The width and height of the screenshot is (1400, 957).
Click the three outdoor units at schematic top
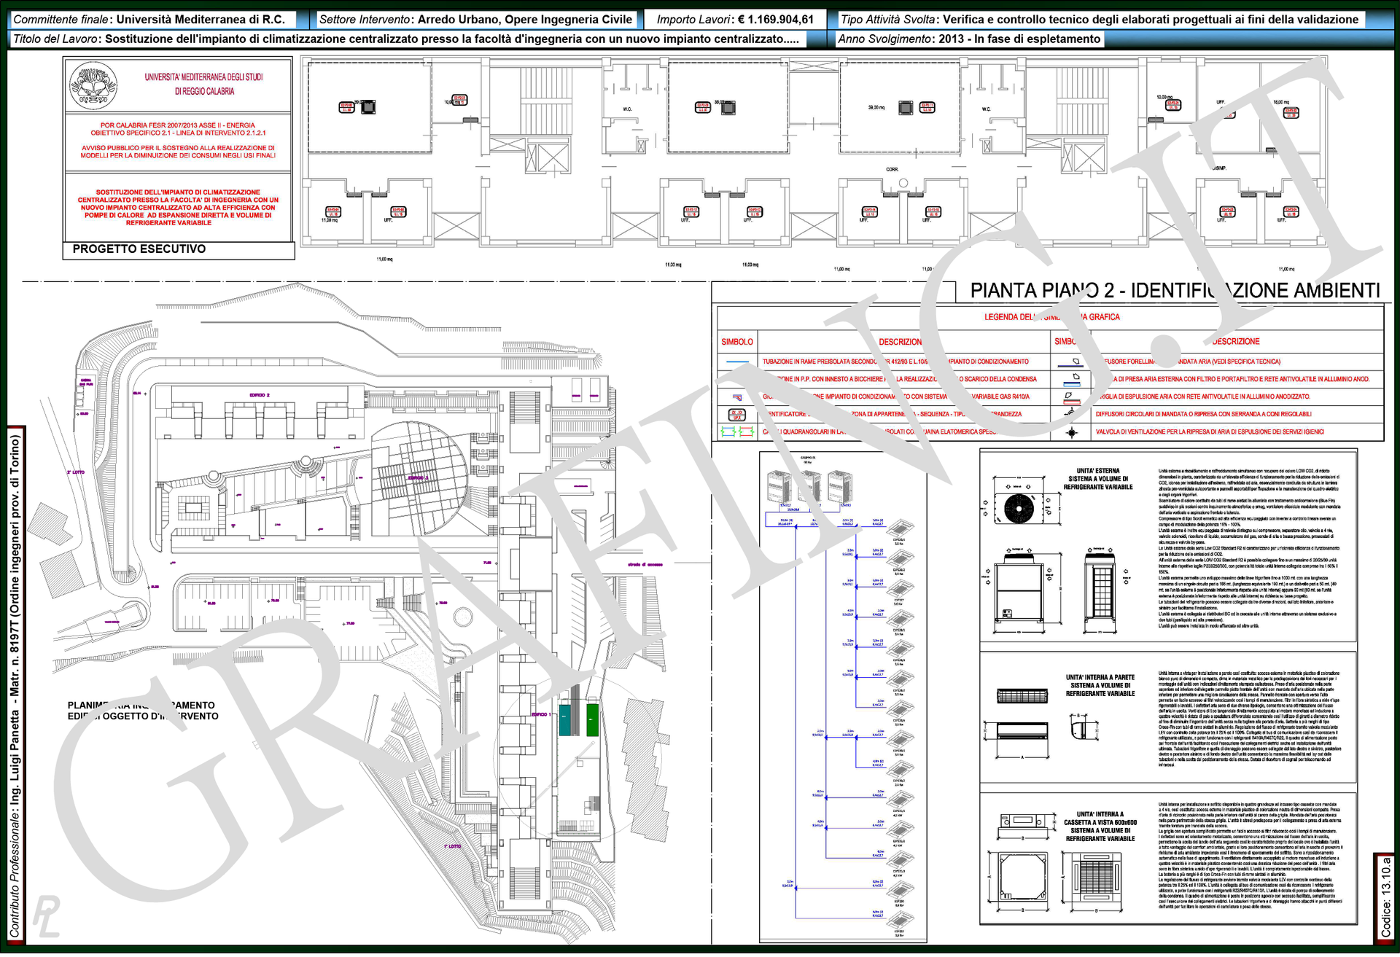click(809, 487)
